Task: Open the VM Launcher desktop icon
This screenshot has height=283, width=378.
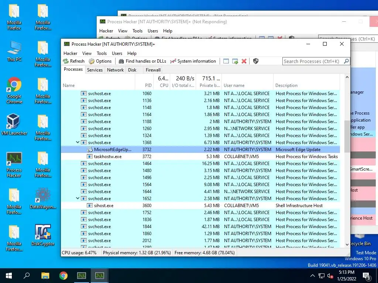Action: (14, 125)
